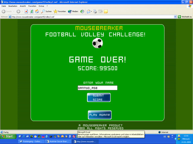Open the Suchen search tool
193x144 pixels.
pos(46,12)
